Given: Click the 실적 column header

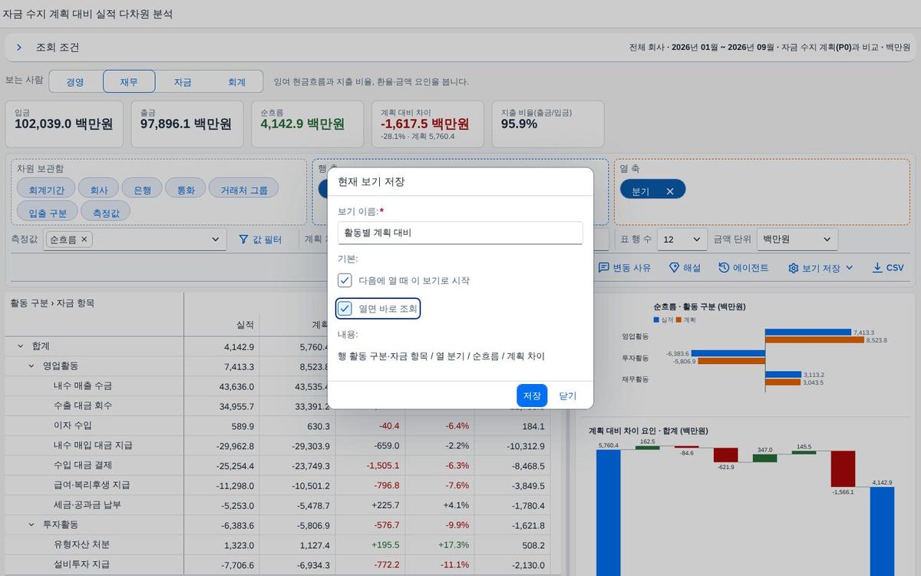Looking at the screenshot, I should pyautogui.click(x=244, y=325).
